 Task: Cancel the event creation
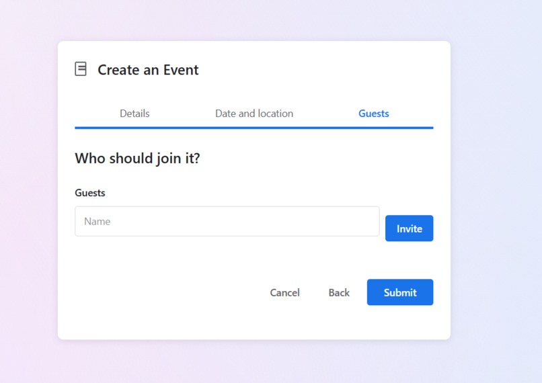point(285,292)
